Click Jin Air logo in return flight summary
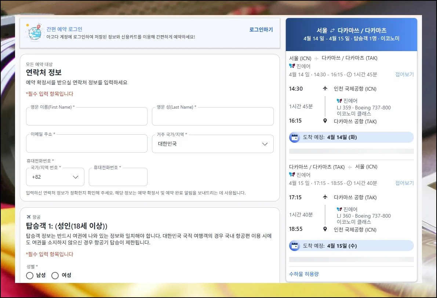Viewport: 437px width, 298px height. (292, 175)
